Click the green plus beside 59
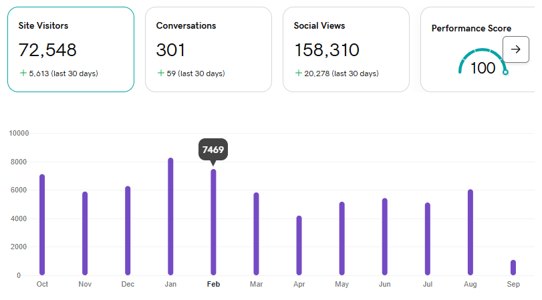 [x=160, y=73]
